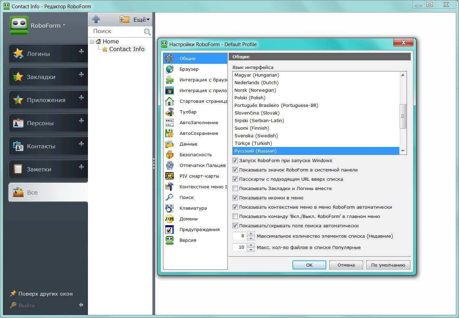
Task: Click the search magnifier icon in editor
Action: (147, 32)
